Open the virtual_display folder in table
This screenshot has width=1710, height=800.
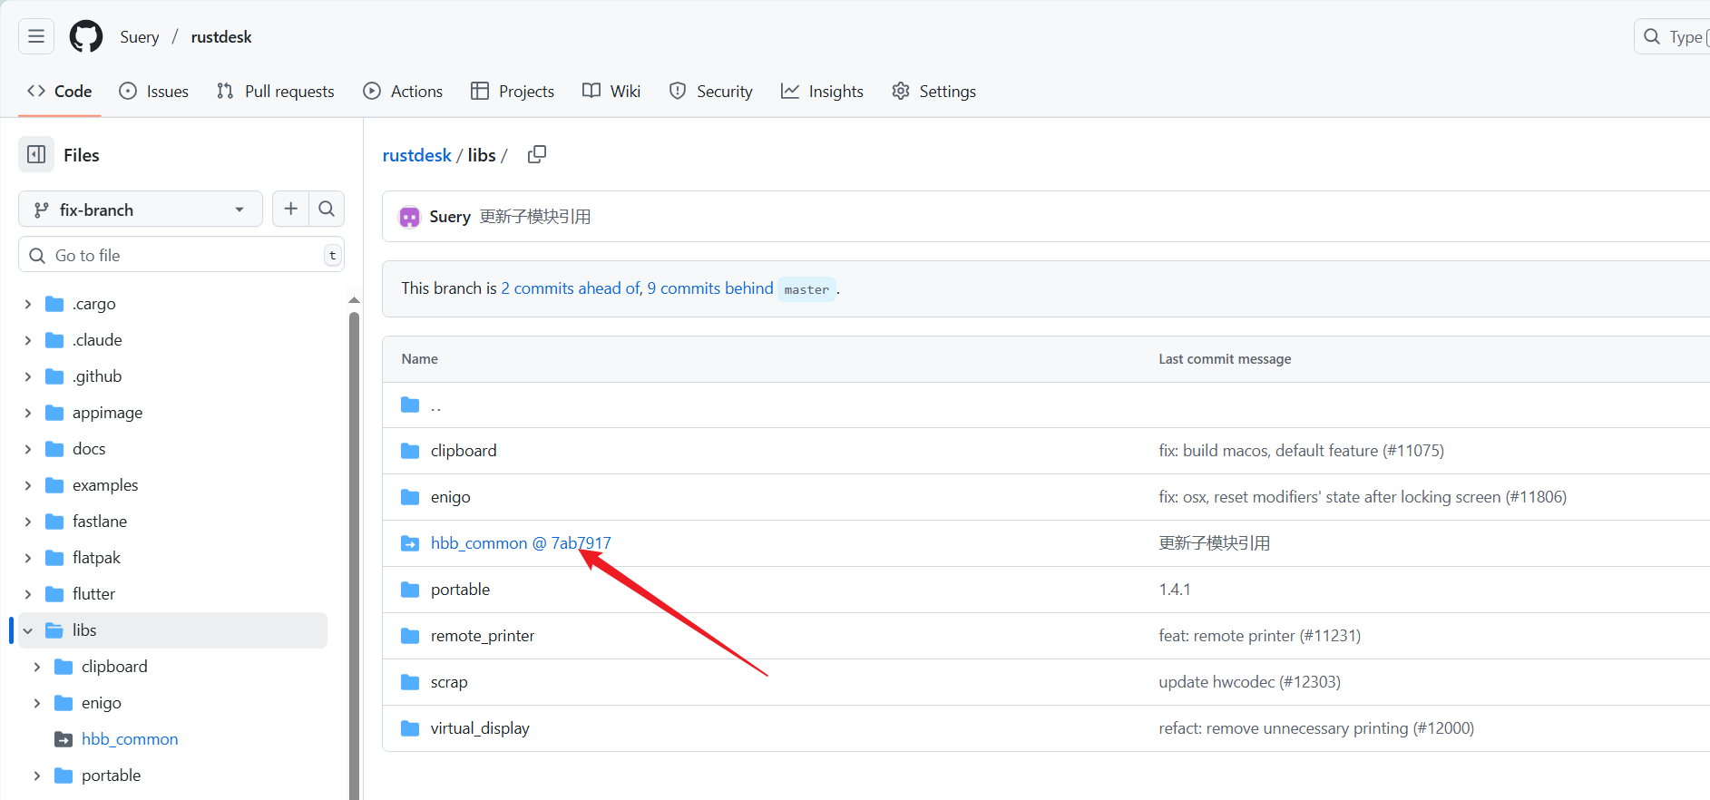[x=480, y=728]
